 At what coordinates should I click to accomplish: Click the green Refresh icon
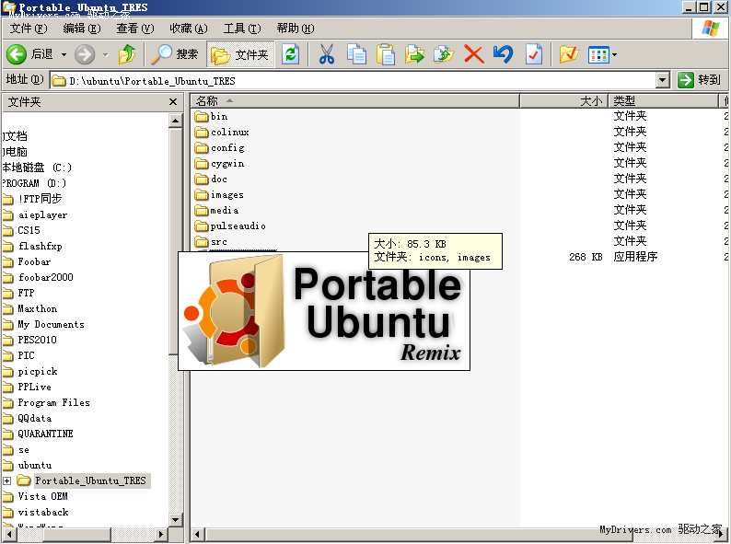point(291,54)
